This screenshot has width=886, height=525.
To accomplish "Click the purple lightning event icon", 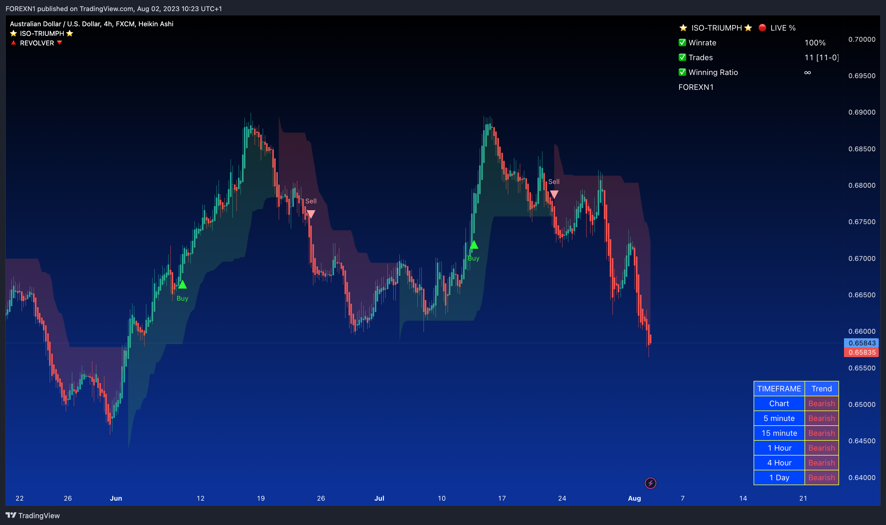I will point(650,483).
